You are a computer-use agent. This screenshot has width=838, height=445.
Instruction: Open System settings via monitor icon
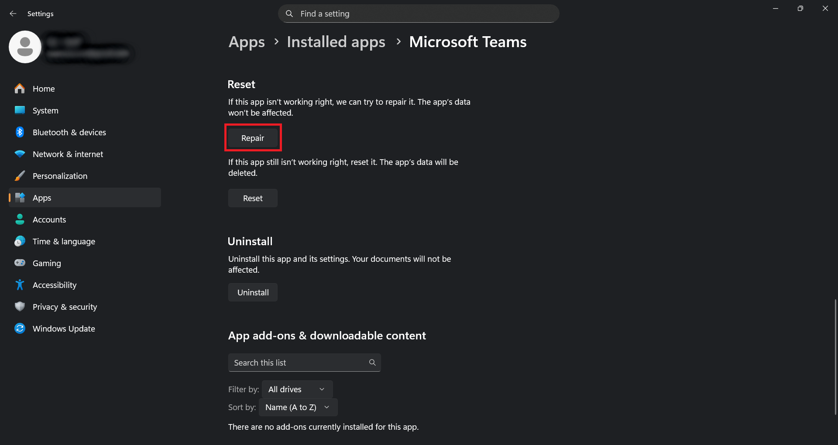point(20,110)
